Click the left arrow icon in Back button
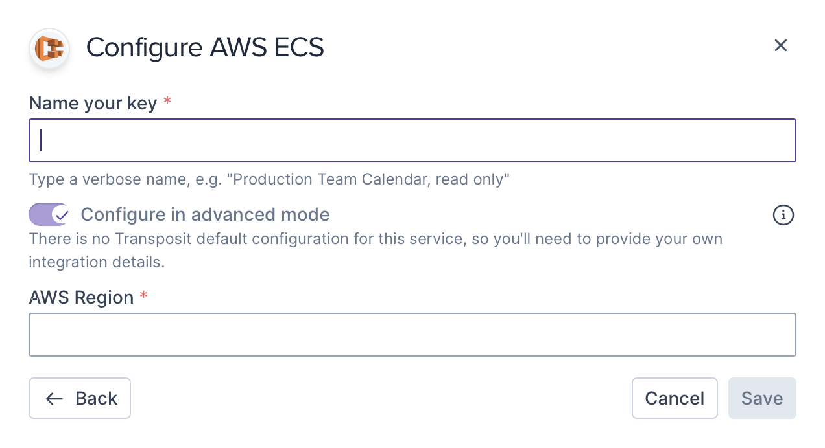This screenshot has width=825, height=448. [54, 399]
